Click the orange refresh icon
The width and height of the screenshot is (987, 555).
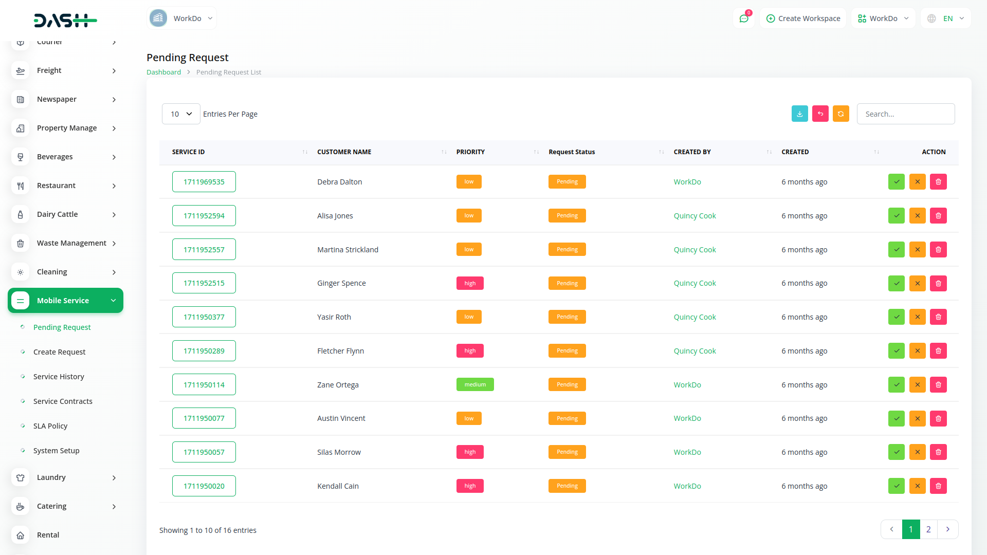point(840,114)
